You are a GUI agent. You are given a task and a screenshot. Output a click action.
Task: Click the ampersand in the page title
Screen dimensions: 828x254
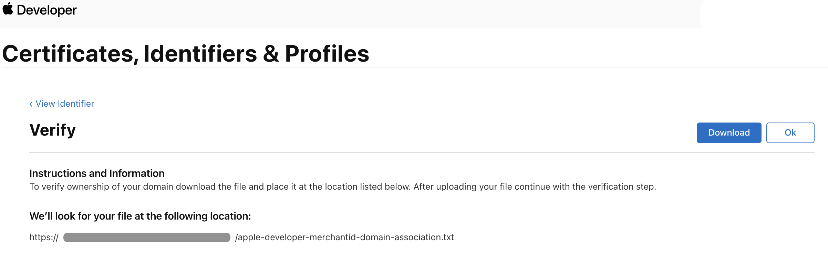click(x=271, y=54)
